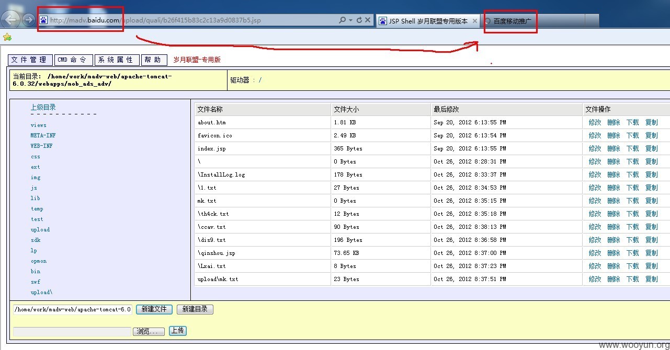Click 下载 for \th4ck.txt

632,214
